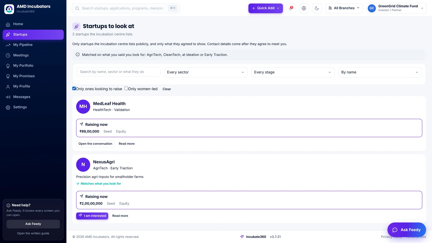This screenshot has height=243, width=432.
Task: Click the Messages speaker icon in sidebar
Action: [8, 97]
